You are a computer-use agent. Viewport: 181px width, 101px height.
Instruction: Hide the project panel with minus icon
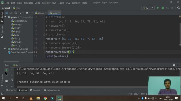click(31, 13)
